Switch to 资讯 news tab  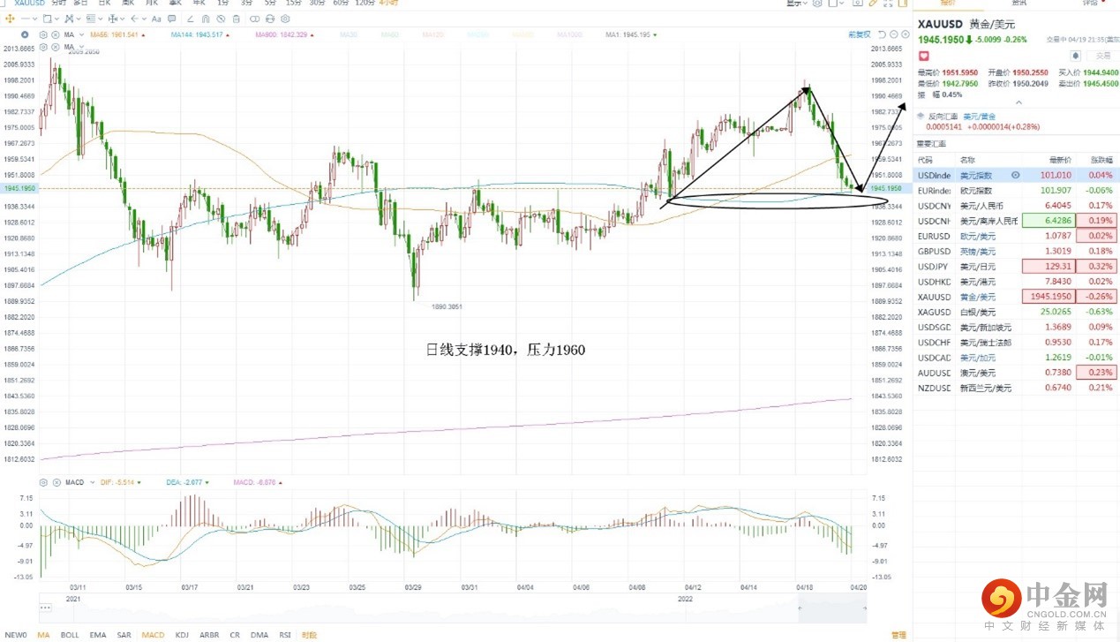1019,4
